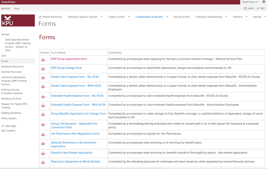Click the Share icon button in ribbon

[245, 8]
